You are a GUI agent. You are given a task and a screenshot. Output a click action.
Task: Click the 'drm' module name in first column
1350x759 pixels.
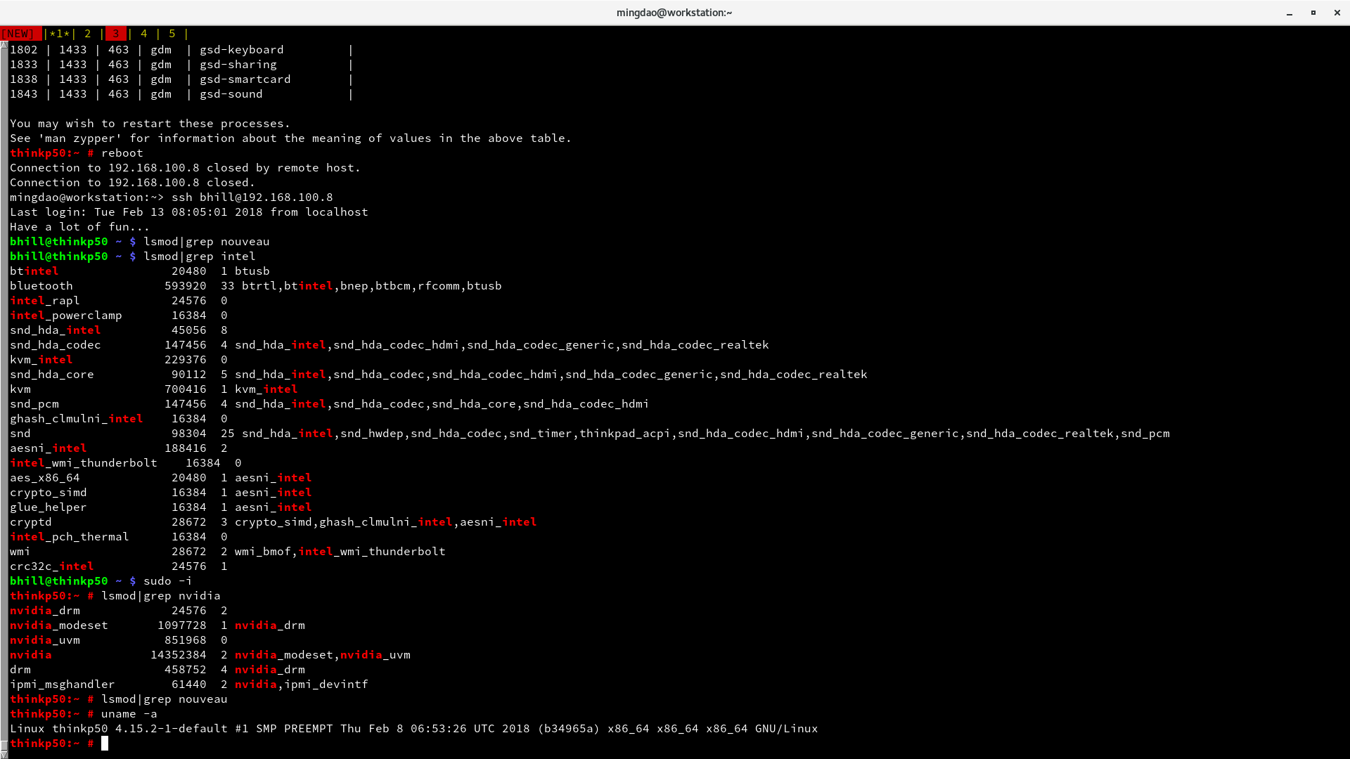tap(20, 670)
